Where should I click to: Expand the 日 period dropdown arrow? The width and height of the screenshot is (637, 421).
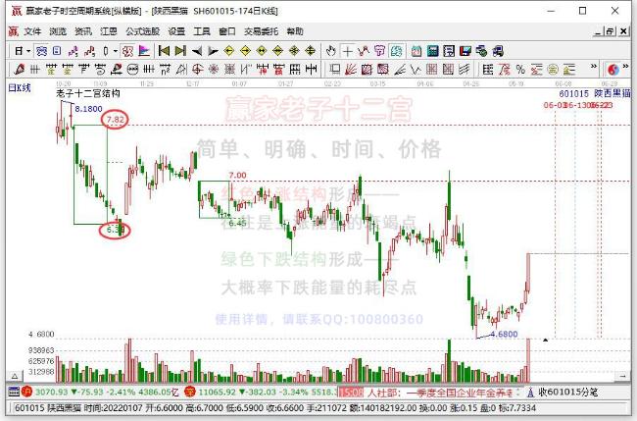(x=28, y=51)
